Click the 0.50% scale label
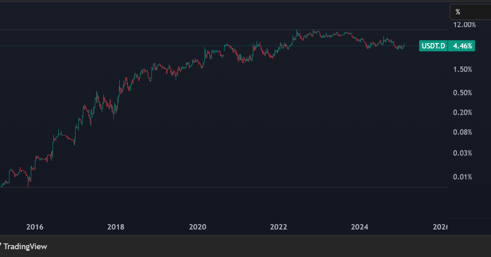The height and width of the screenshot is (257, 491). pyautogui.click(x=462, y=93)
